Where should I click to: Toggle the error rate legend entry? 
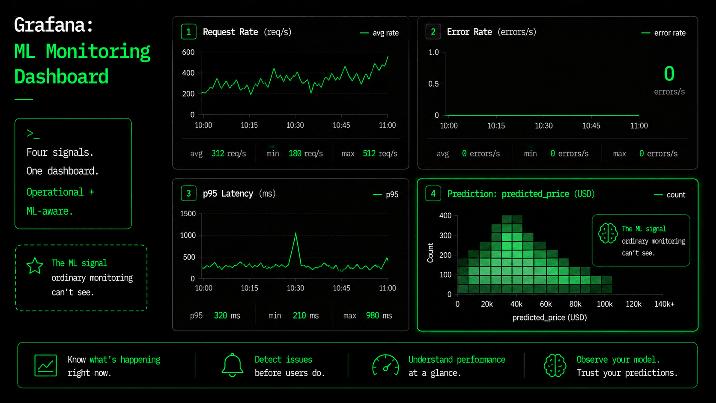click(x=663, y=33)
